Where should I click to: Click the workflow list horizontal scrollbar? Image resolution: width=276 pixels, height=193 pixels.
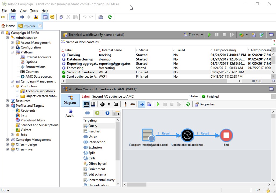[146, 81]
